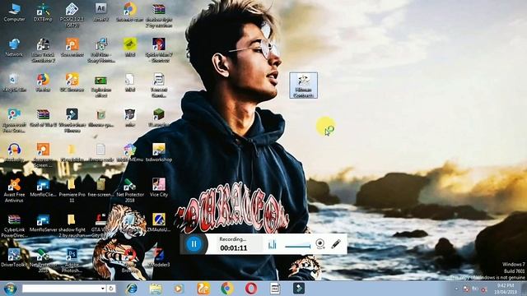Show hidden system tray icons
Screen dimensions: 527x296
(x=456, y=289)
